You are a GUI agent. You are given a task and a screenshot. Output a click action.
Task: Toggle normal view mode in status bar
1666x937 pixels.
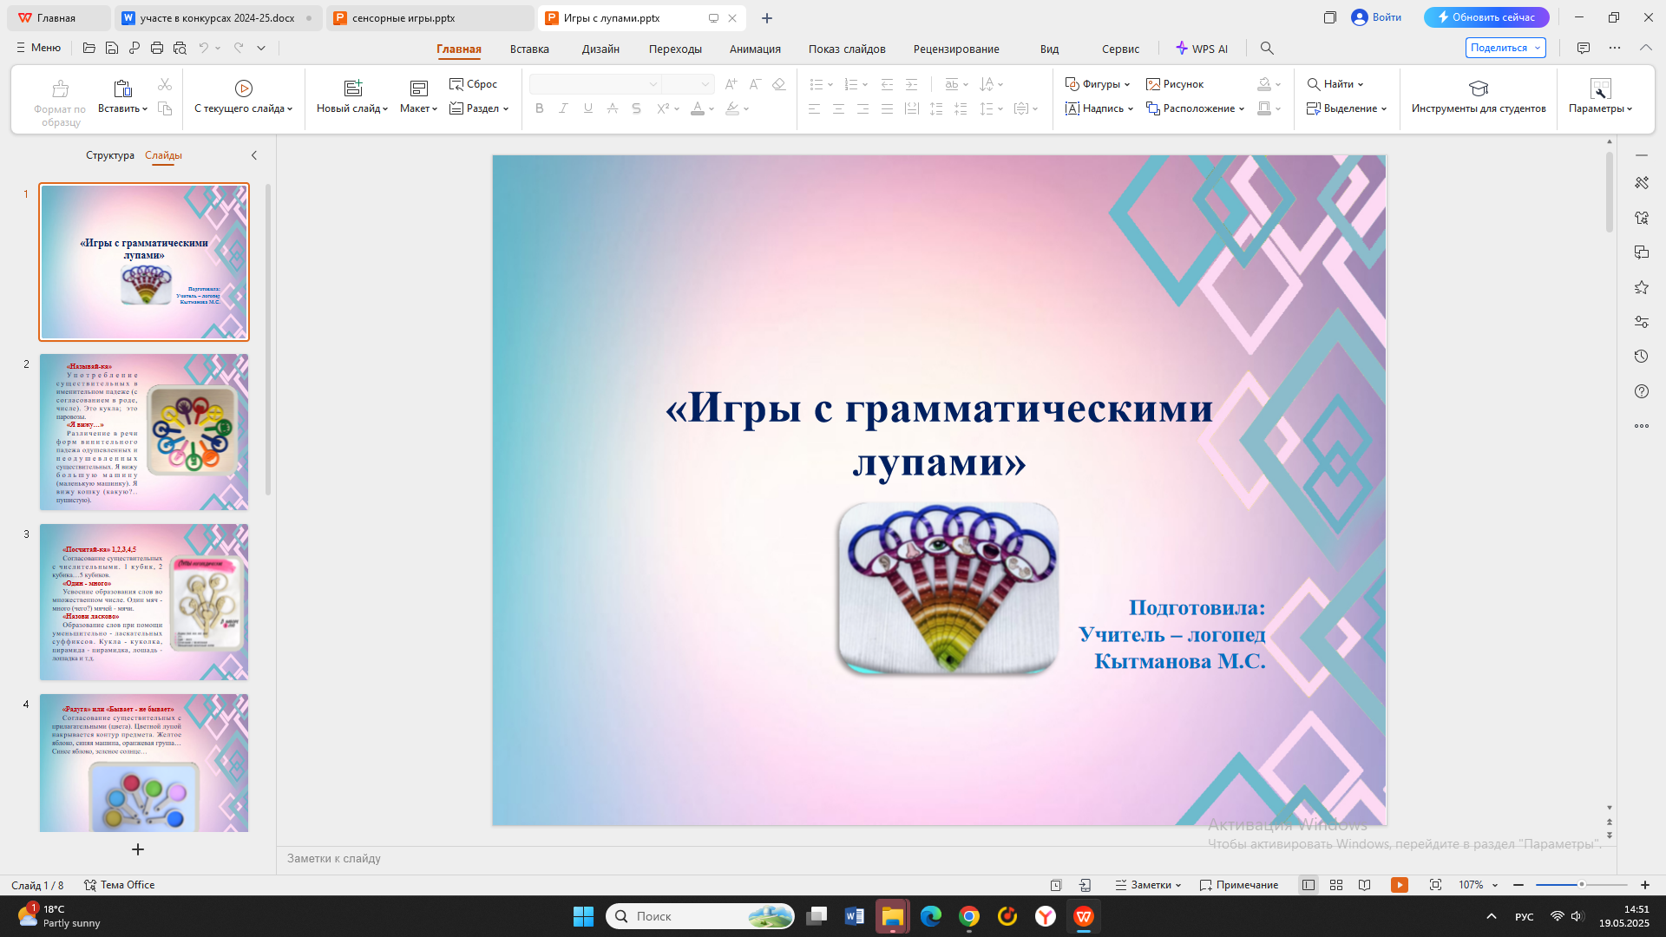1308,885
